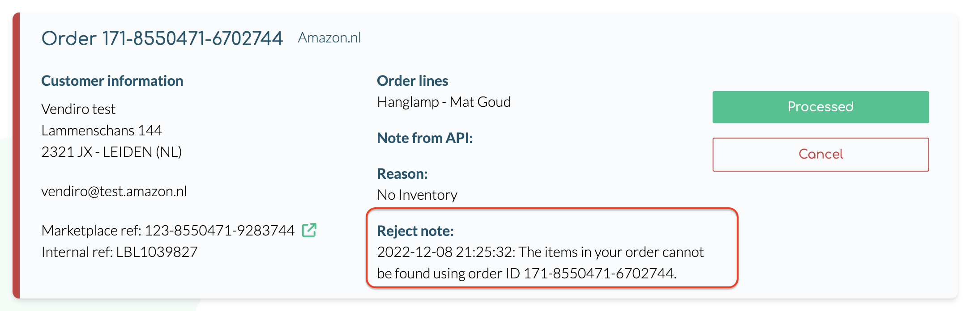The height and width of the screenshot is (311, 974).
Task: Select the Amazon.nl marketplace label
Action: pos(329,38)
